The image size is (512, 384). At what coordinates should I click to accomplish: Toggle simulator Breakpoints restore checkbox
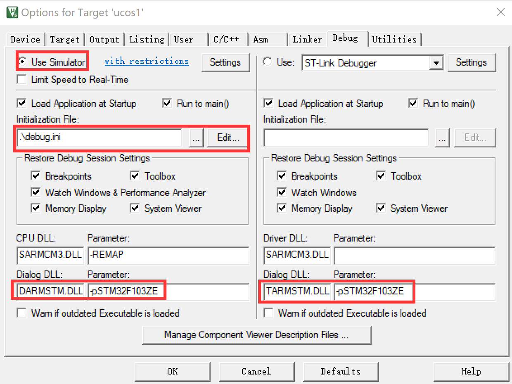[36, 176]
